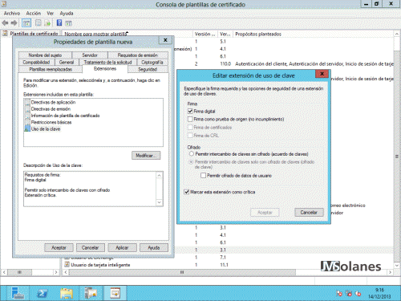This screenshot has height=301, width=401.
Task: Sort by Versión column header
Action: 205,34
